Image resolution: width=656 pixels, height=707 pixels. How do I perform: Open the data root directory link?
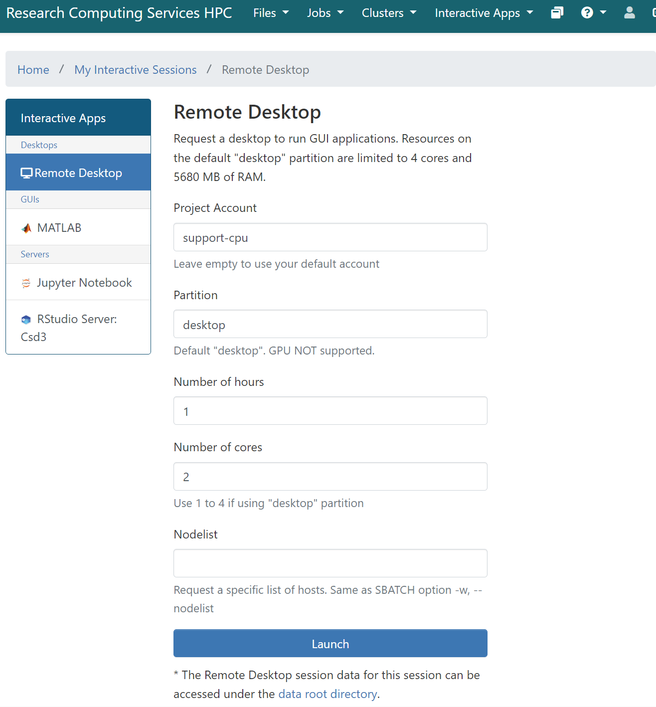[328, 694]
